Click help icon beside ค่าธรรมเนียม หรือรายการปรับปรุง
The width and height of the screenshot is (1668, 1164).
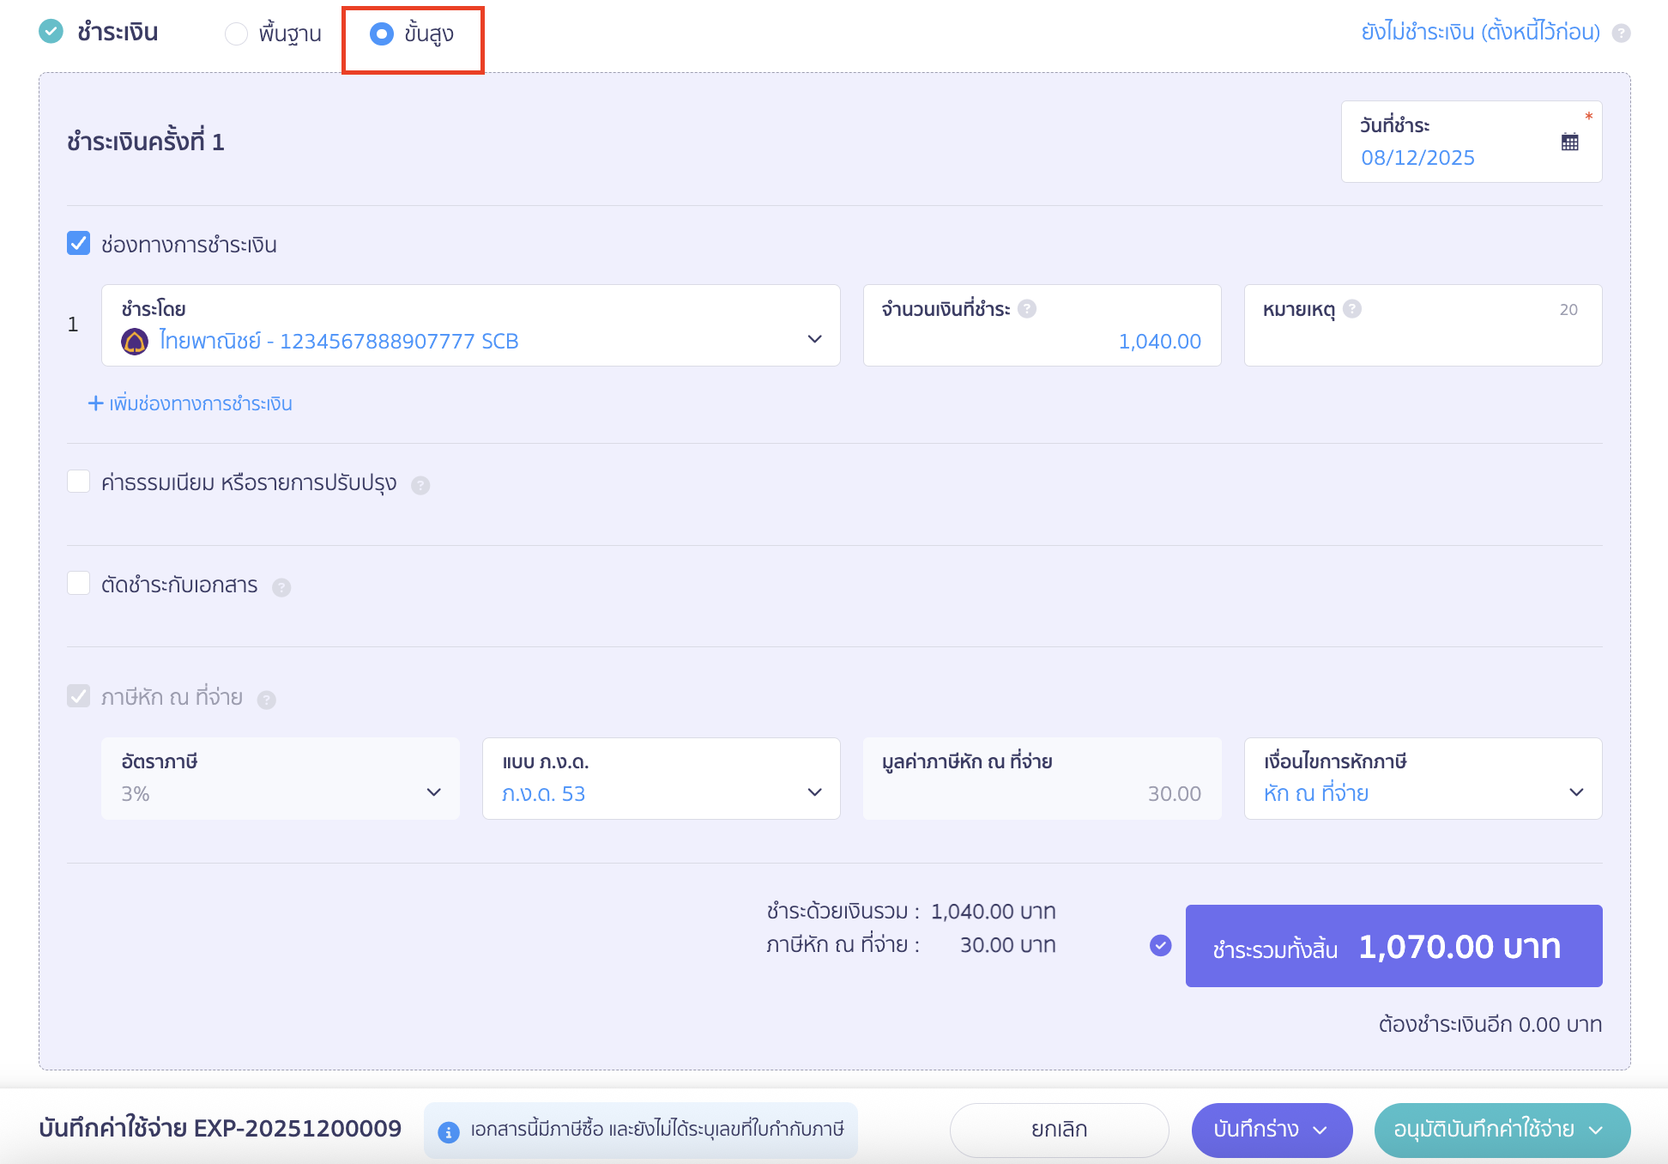(420, 486)
